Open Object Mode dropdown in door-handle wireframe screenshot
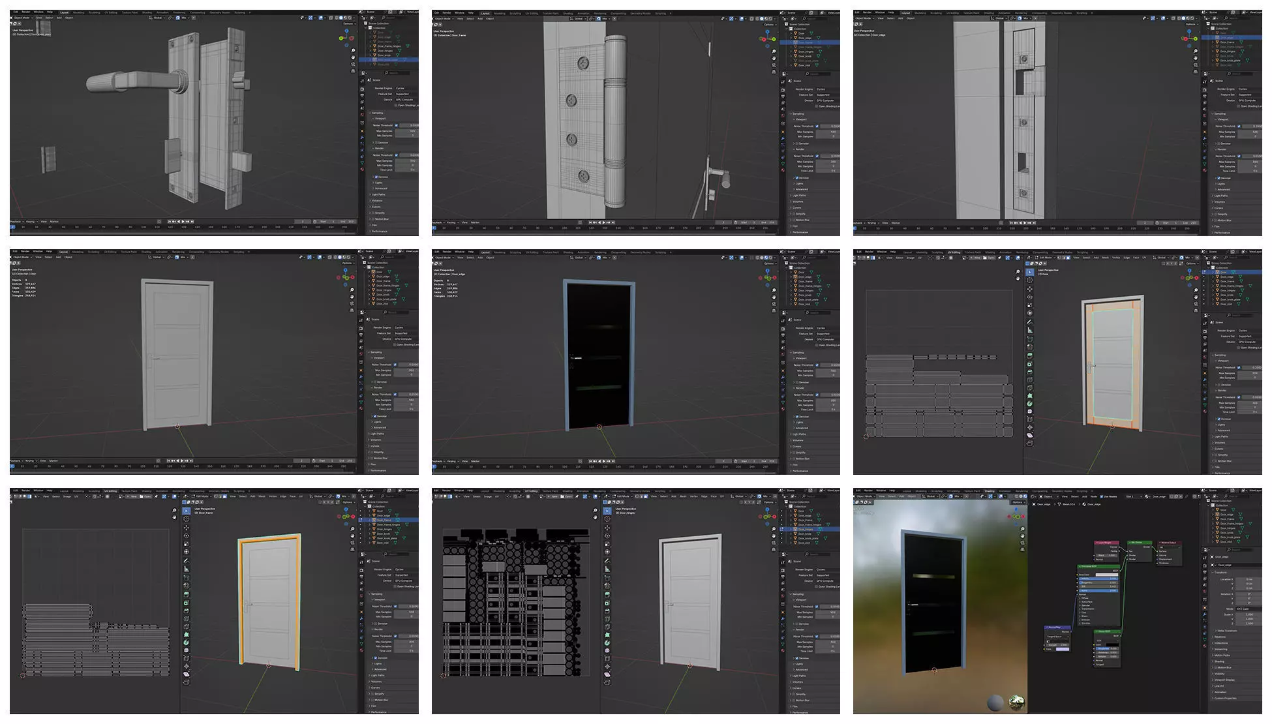1272x724 pixels. 22,18
